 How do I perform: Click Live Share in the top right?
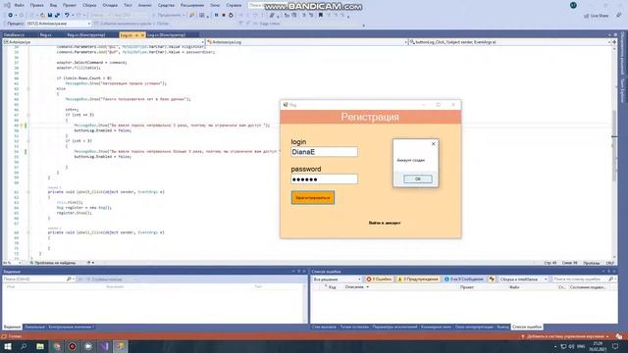597,16
